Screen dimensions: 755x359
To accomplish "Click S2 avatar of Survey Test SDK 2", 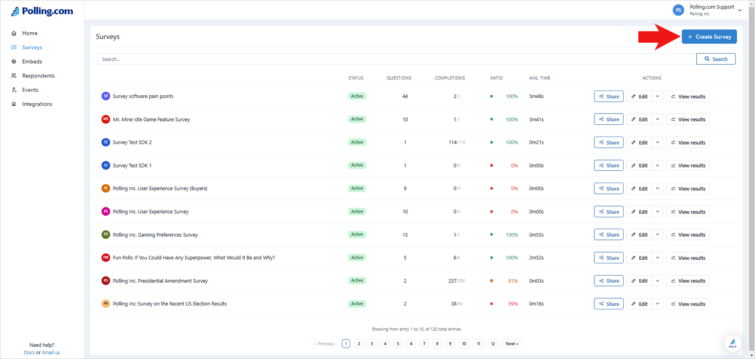I will [x=106, y=142].
